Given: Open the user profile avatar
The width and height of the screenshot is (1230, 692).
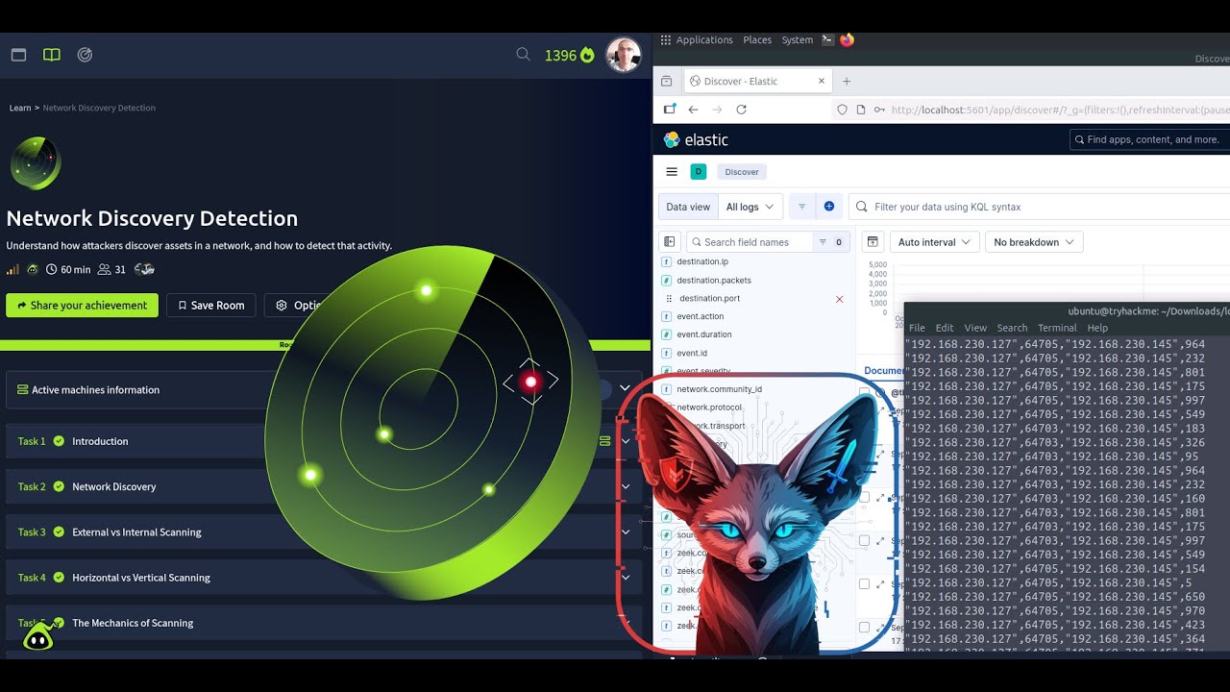Looking at the screenshot, I should tap(624, 56).
